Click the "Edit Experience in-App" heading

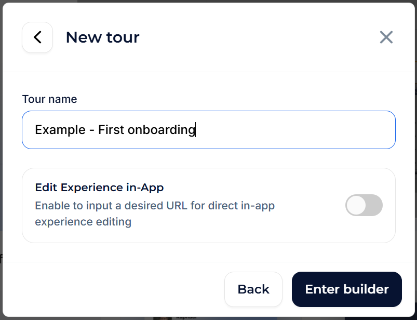99,188
